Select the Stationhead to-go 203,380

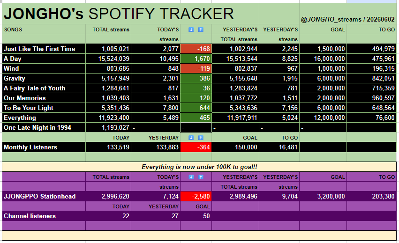[371, 196]
